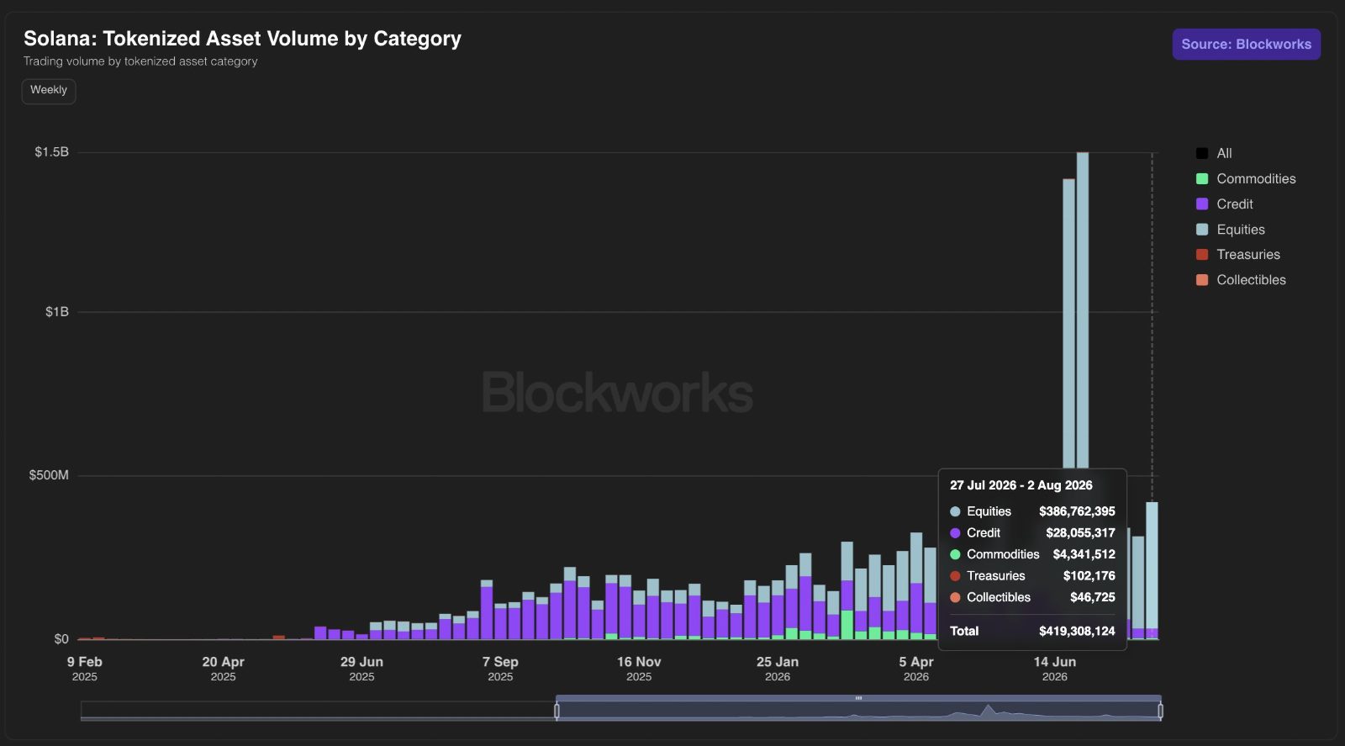Viewport: 1345px width, 746px height.
Task: Click the '20 Apr 2025' x-axis label
Action: [223, 669]
